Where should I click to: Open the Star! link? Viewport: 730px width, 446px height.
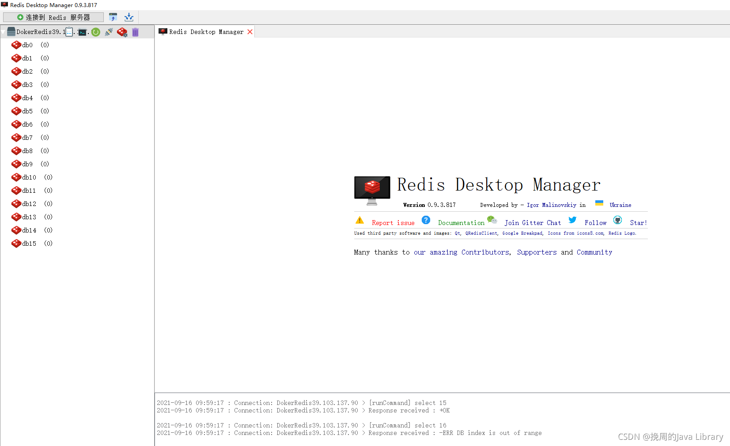coord(638,223)
